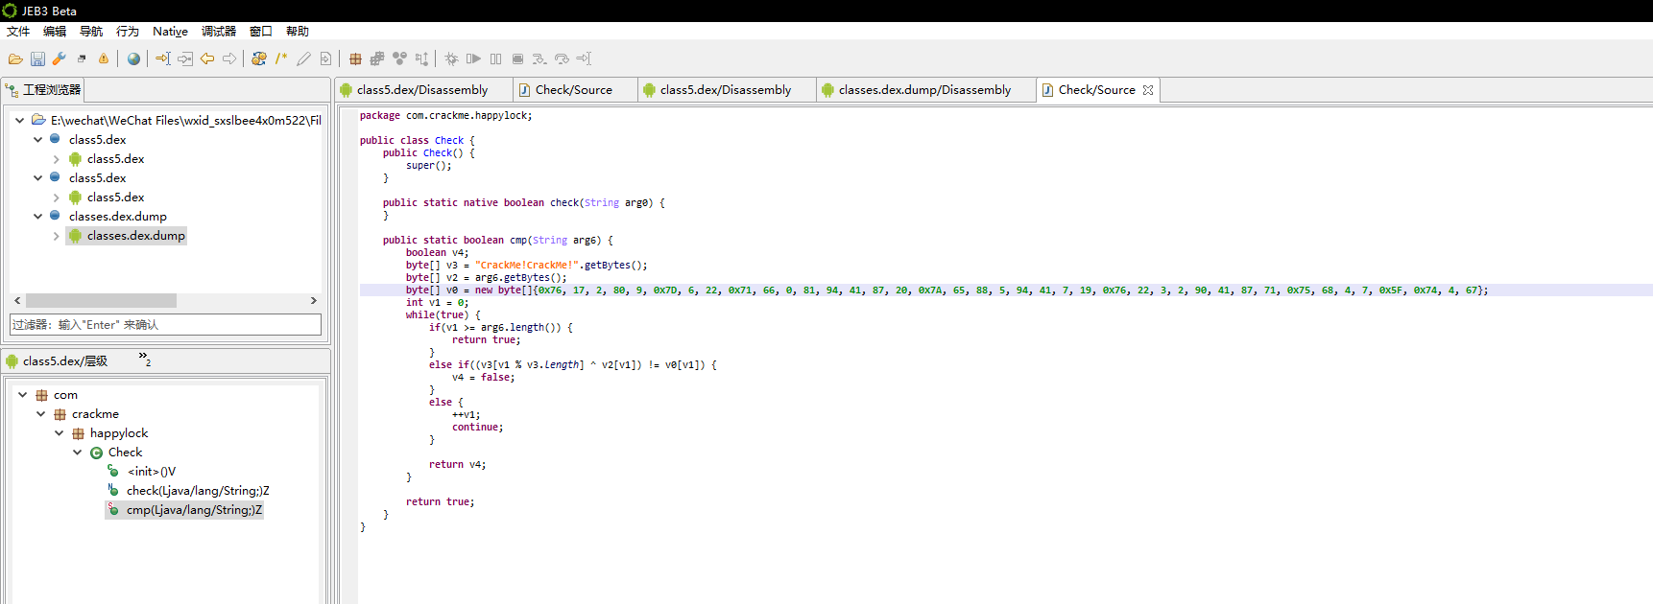Click the yellow warning notifications icon
Viewport: 1653px width, 604px height.
tap(104, 59)
